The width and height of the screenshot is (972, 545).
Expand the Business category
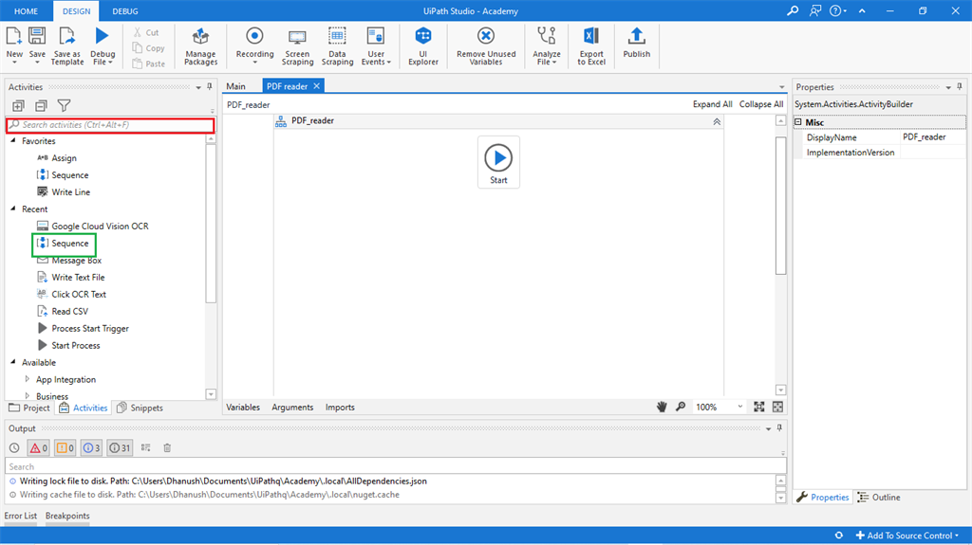point(27,395)
